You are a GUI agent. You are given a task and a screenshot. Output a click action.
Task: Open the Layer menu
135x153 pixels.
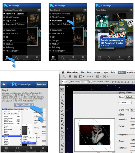tap(105, 72)
